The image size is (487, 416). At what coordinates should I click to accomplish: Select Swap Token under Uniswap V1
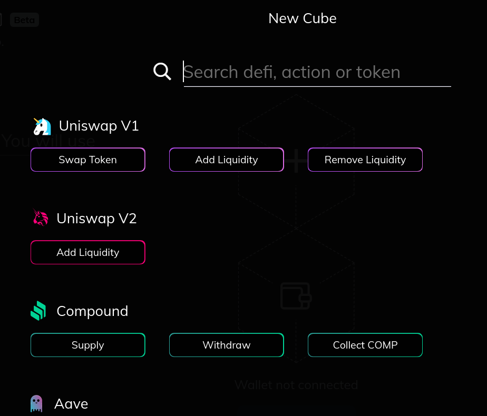coord(88,160)
